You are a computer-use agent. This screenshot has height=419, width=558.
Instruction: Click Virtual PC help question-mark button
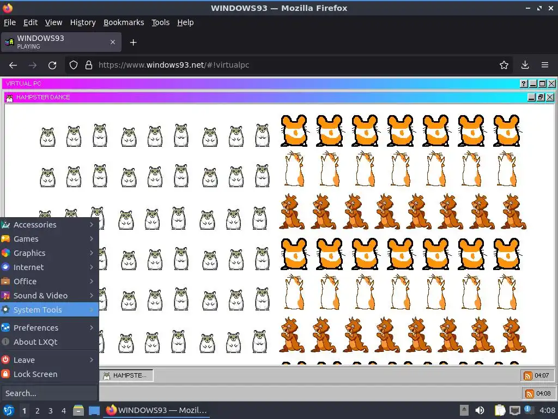524,83
